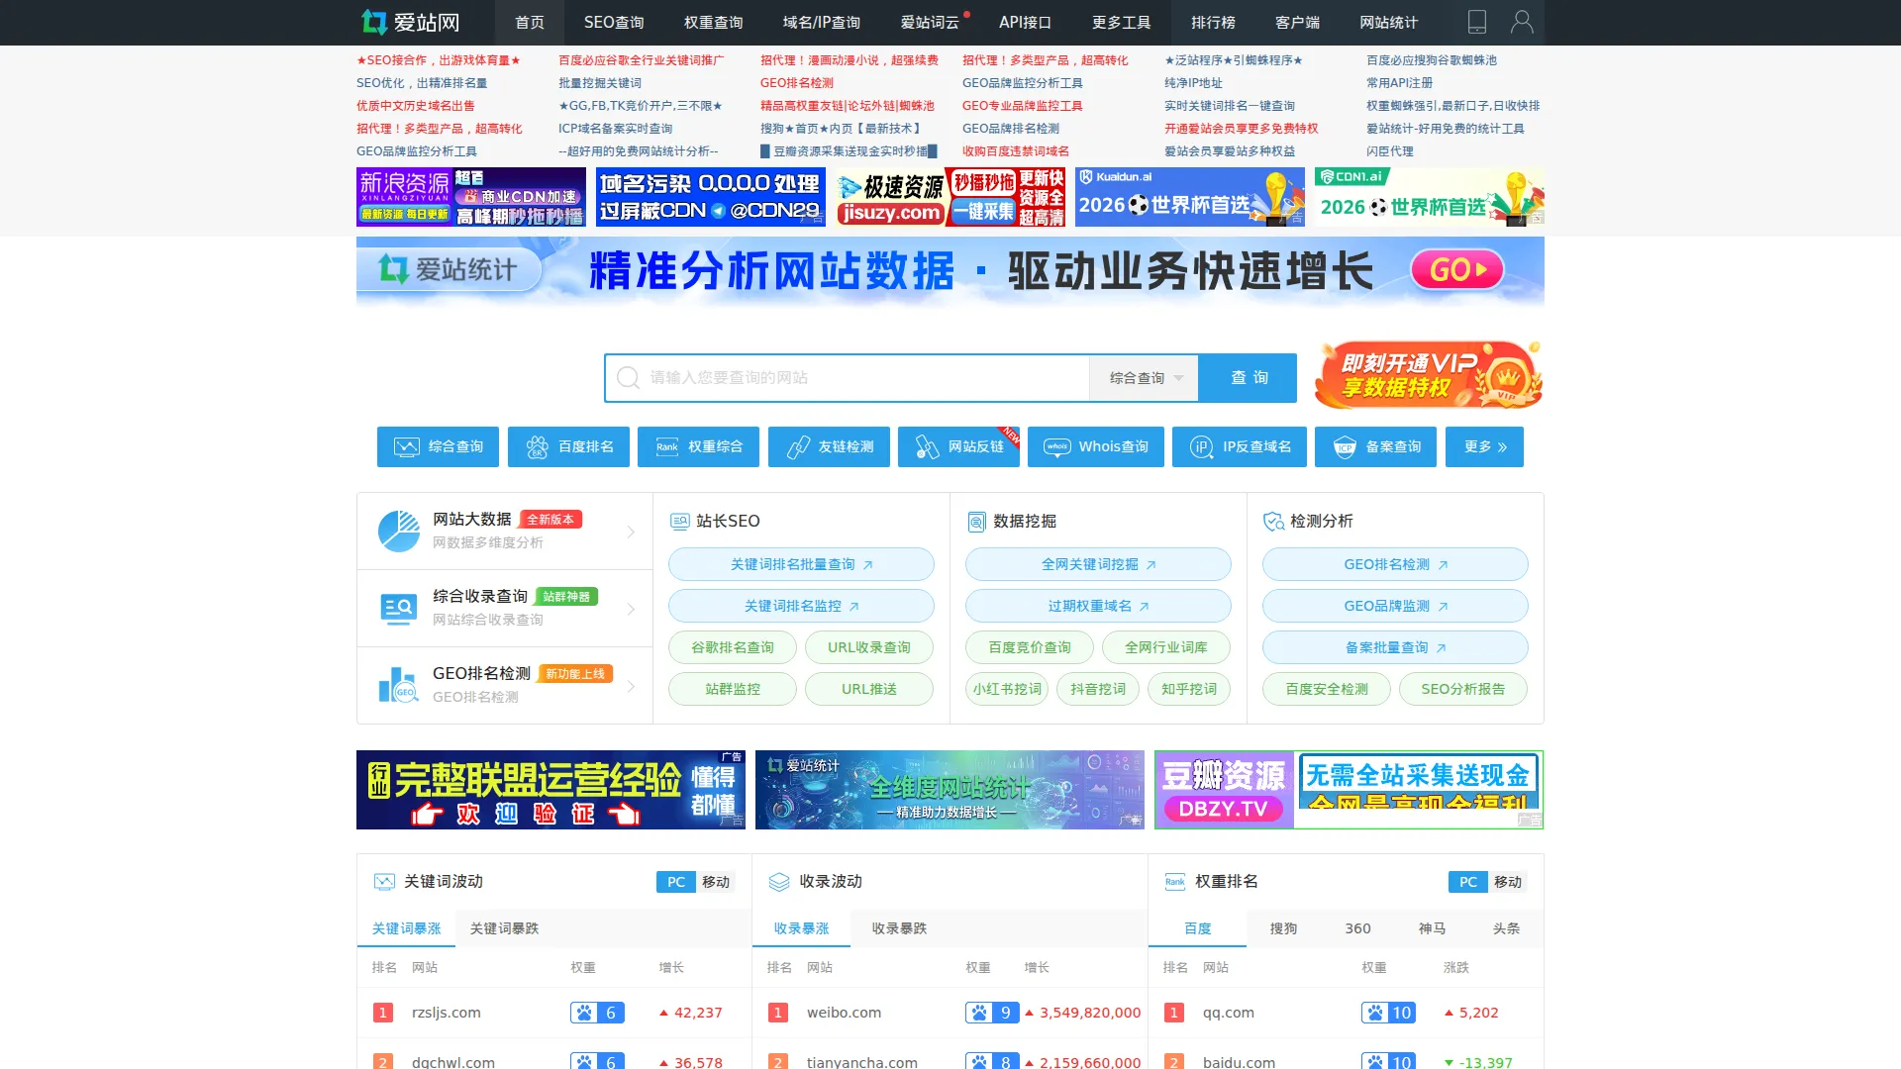Open API接口 in top navigation
The height and width of the screenshot is (1069, 1901).
coord(1025,22)
